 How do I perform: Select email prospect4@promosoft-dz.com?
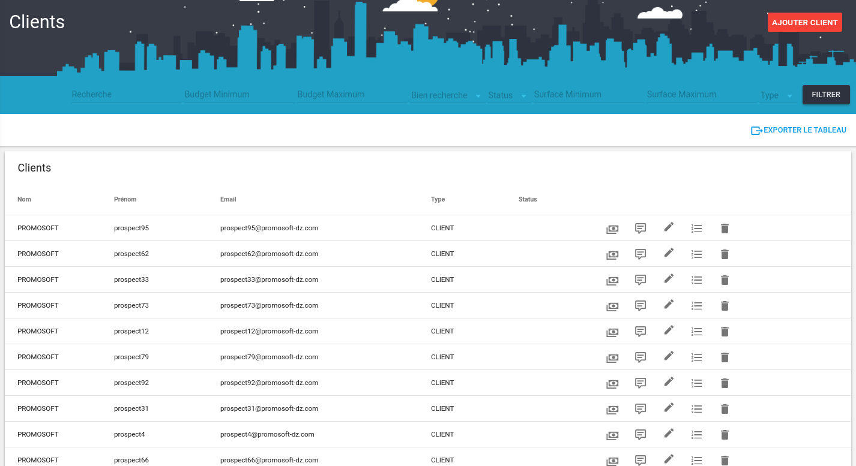coord(267,434)
